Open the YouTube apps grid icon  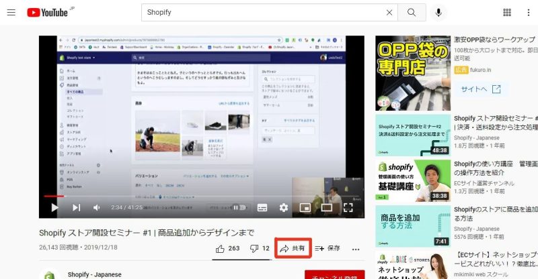pyautogui.click(x=507, y=13)
